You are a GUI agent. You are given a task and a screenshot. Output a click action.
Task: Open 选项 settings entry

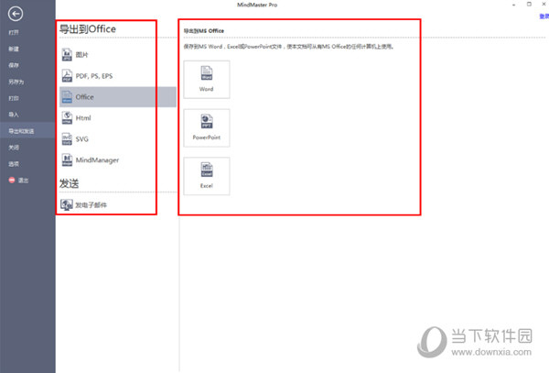pyautogui.click(x=14, y=164)
